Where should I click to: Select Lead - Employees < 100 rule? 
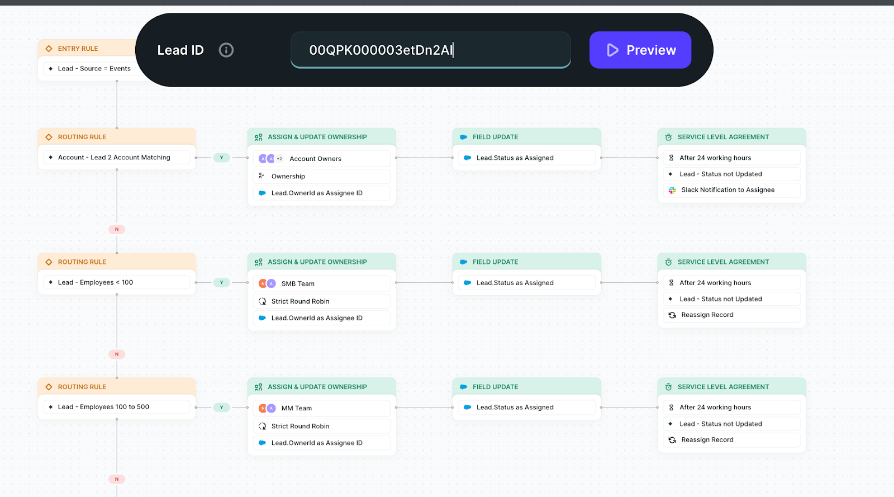click(117, 282)
